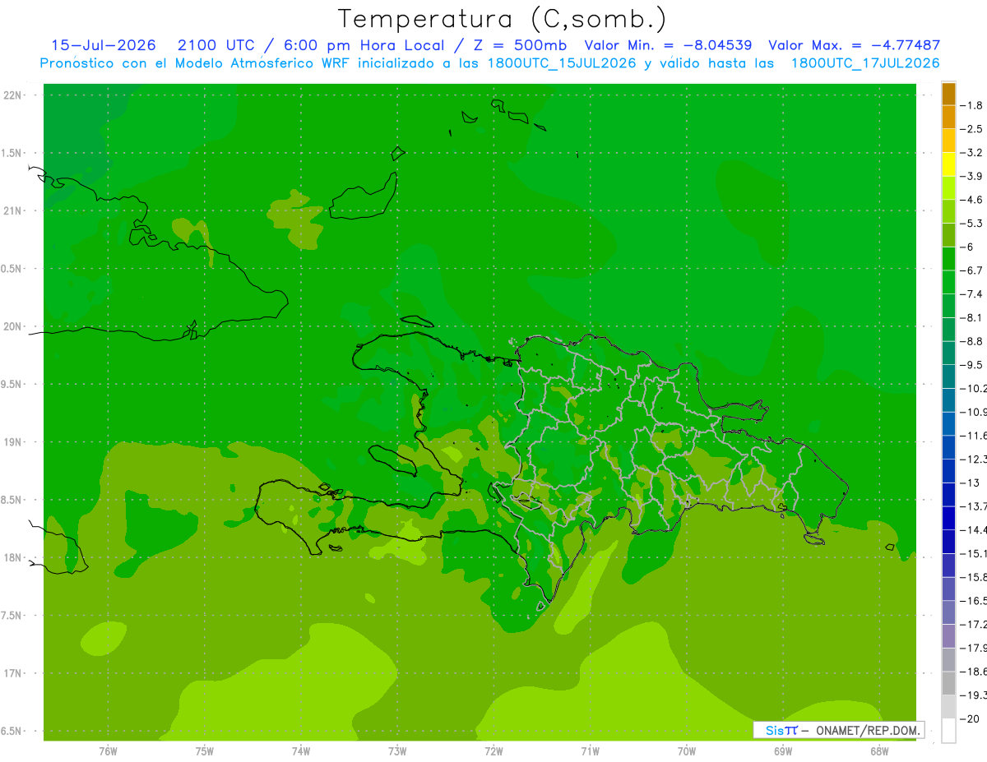Click the '1800UTC_17JUL2026' valid-until time
Viewport: 987px width, 762px height.
click(x=865, y=63)
